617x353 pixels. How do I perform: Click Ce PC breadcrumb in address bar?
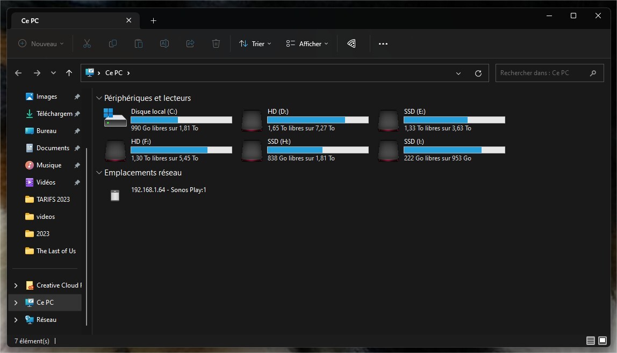tap(114, 73)
